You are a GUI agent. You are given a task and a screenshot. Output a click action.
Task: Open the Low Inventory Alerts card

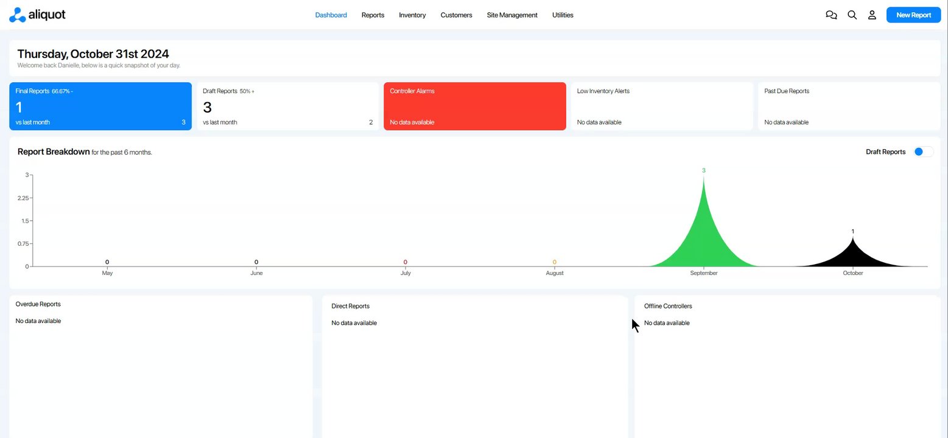pos(662,106)
